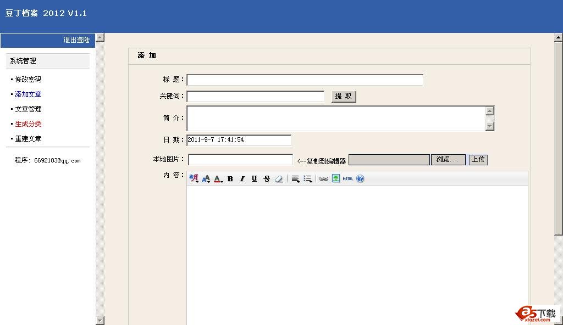Click the eraser remove-format icon

pyautogui.click(x=279, y=178)
